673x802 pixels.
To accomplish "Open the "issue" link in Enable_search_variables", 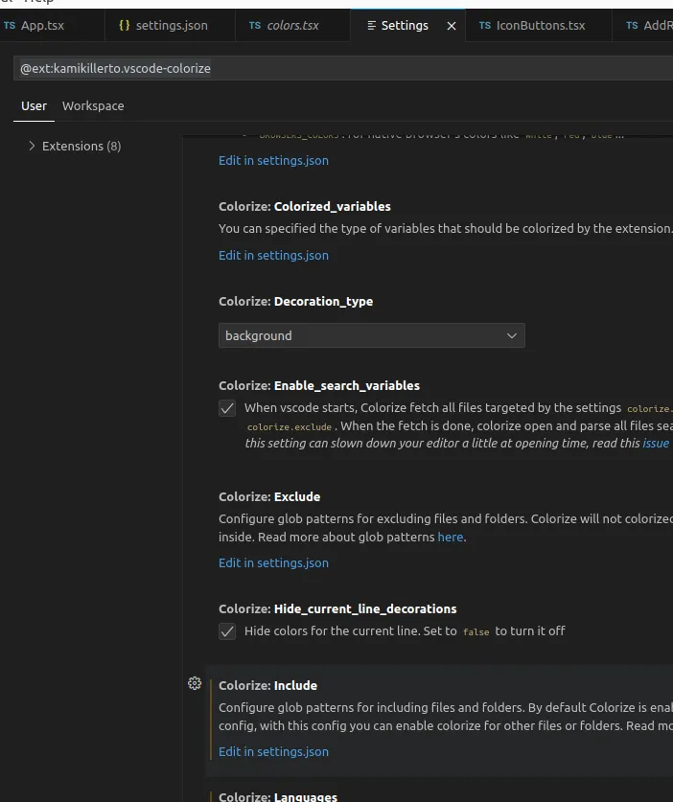I will (x=656, y=444).
